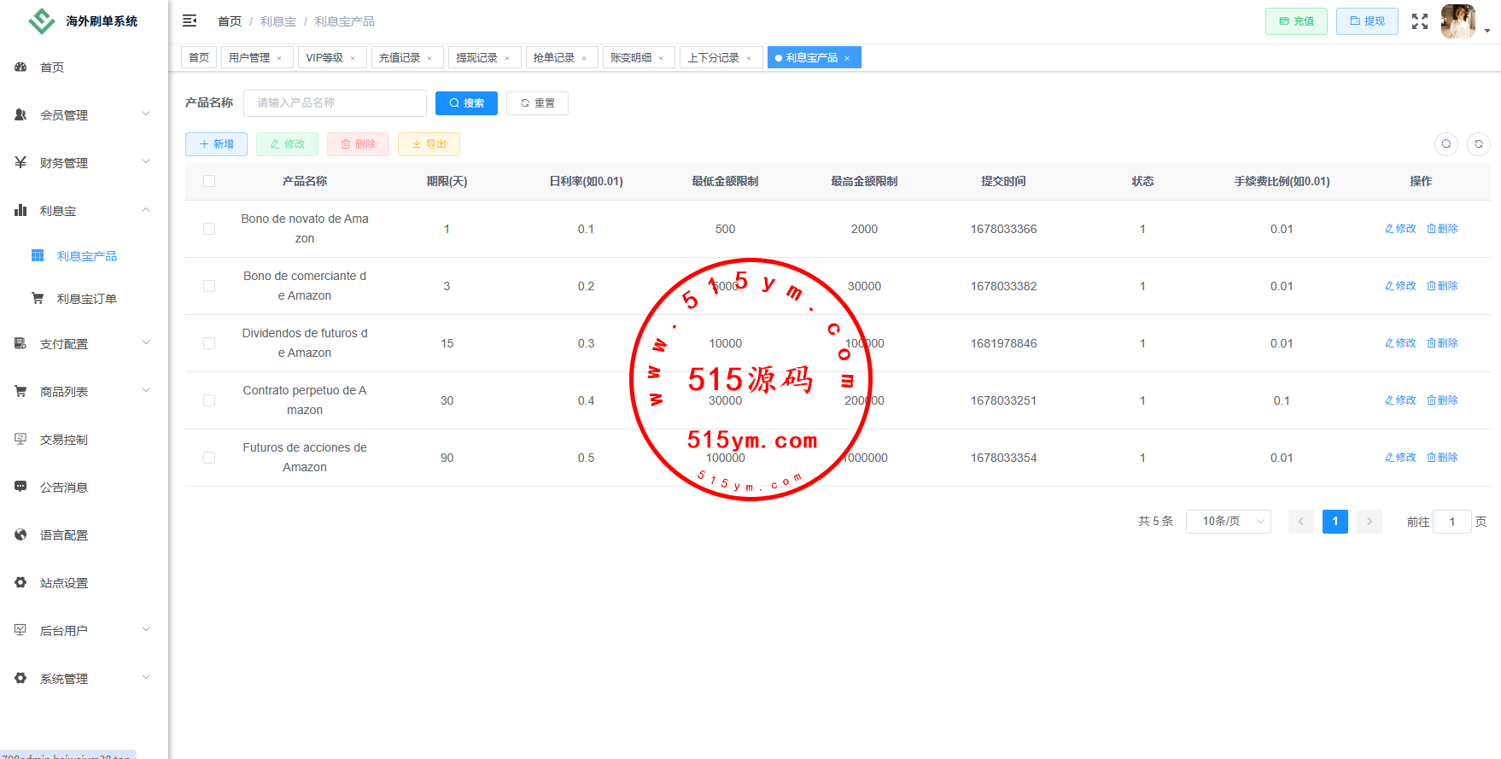1501x759 pixels.
Task: Click the user avatar thumbnail
Action: [1457, 21]
